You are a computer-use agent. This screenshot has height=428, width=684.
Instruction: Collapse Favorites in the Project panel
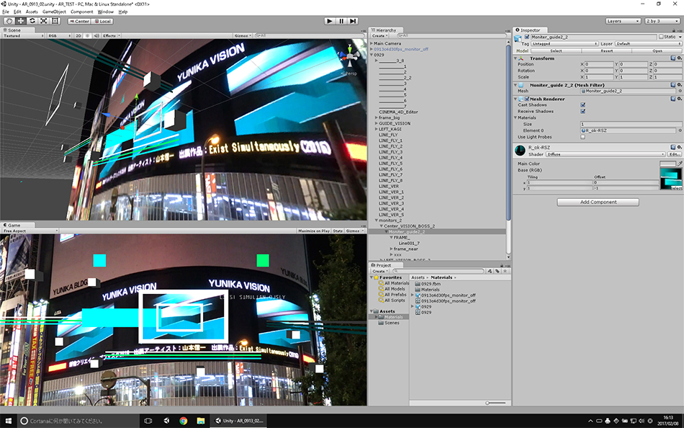click(x=372, y=277)
